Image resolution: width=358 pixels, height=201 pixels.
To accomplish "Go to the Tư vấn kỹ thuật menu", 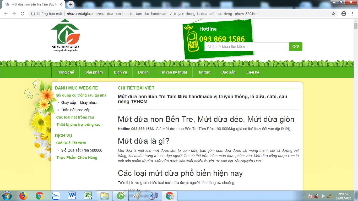I will tap(173, 72).
